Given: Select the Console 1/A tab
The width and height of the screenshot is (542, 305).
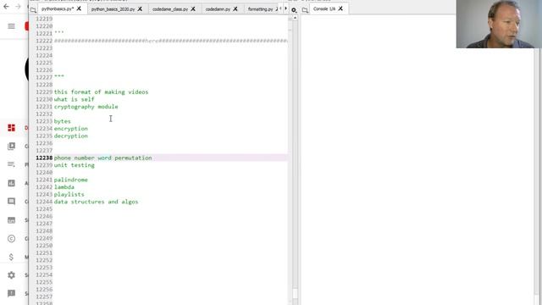Looking at the screenshot, I should point(324,8).
